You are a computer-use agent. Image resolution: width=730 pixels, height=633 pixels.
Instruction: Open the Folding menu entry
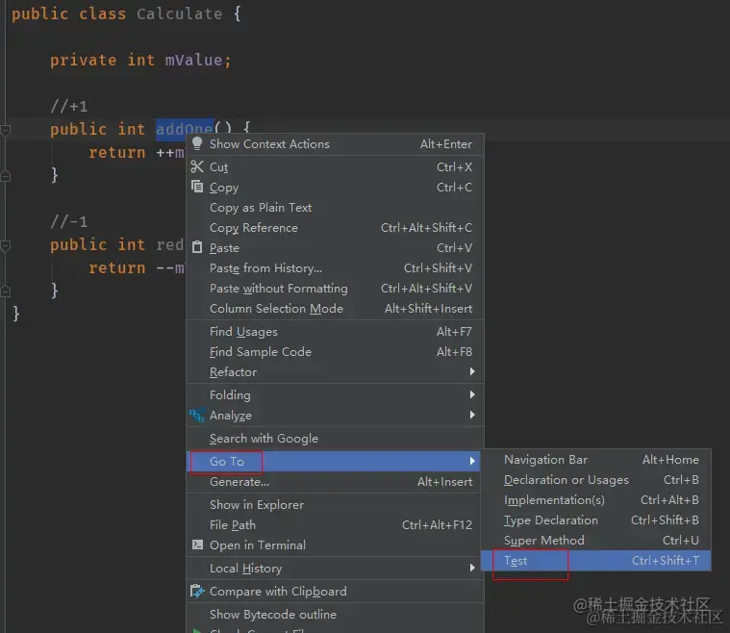tap(336, 395)
